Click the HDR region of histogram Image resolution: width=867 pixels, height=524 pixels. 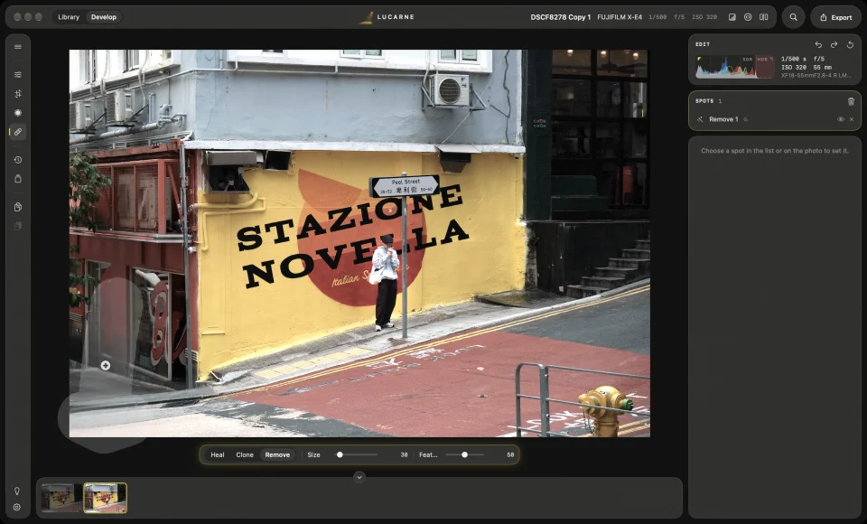click(765, 66)
